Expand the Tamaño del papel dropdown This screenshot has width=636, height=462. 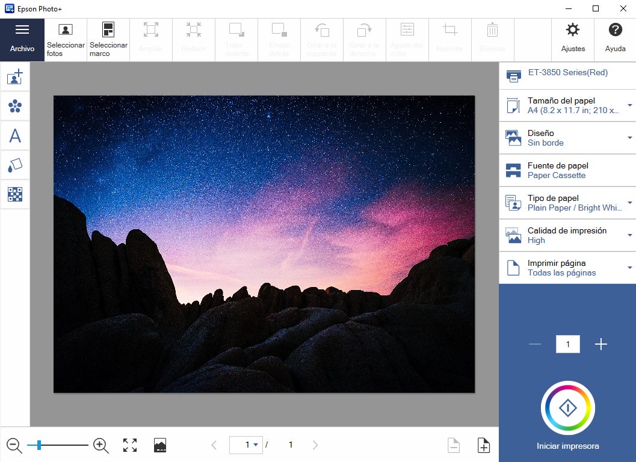coord(629,105)
